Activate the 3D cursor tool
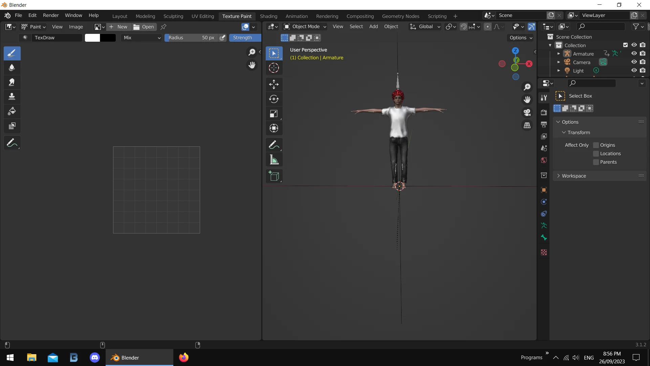650x366 pixels. [x=274, y=68]
